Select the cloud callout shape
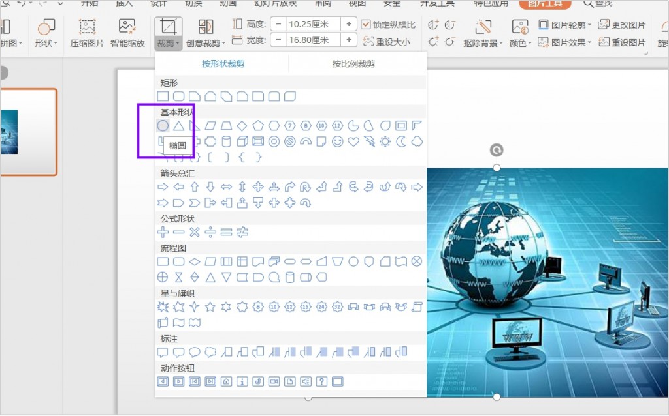The height and width of the screenshot is (416, 669). (210, 352)
